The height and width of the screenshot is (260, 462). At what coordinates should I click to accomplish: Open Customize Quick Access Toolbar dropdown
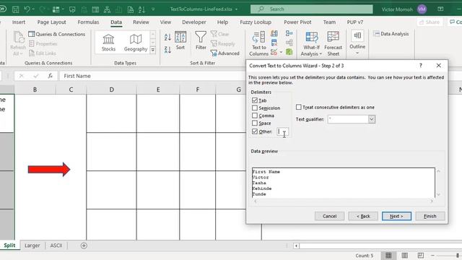(153, 9)
